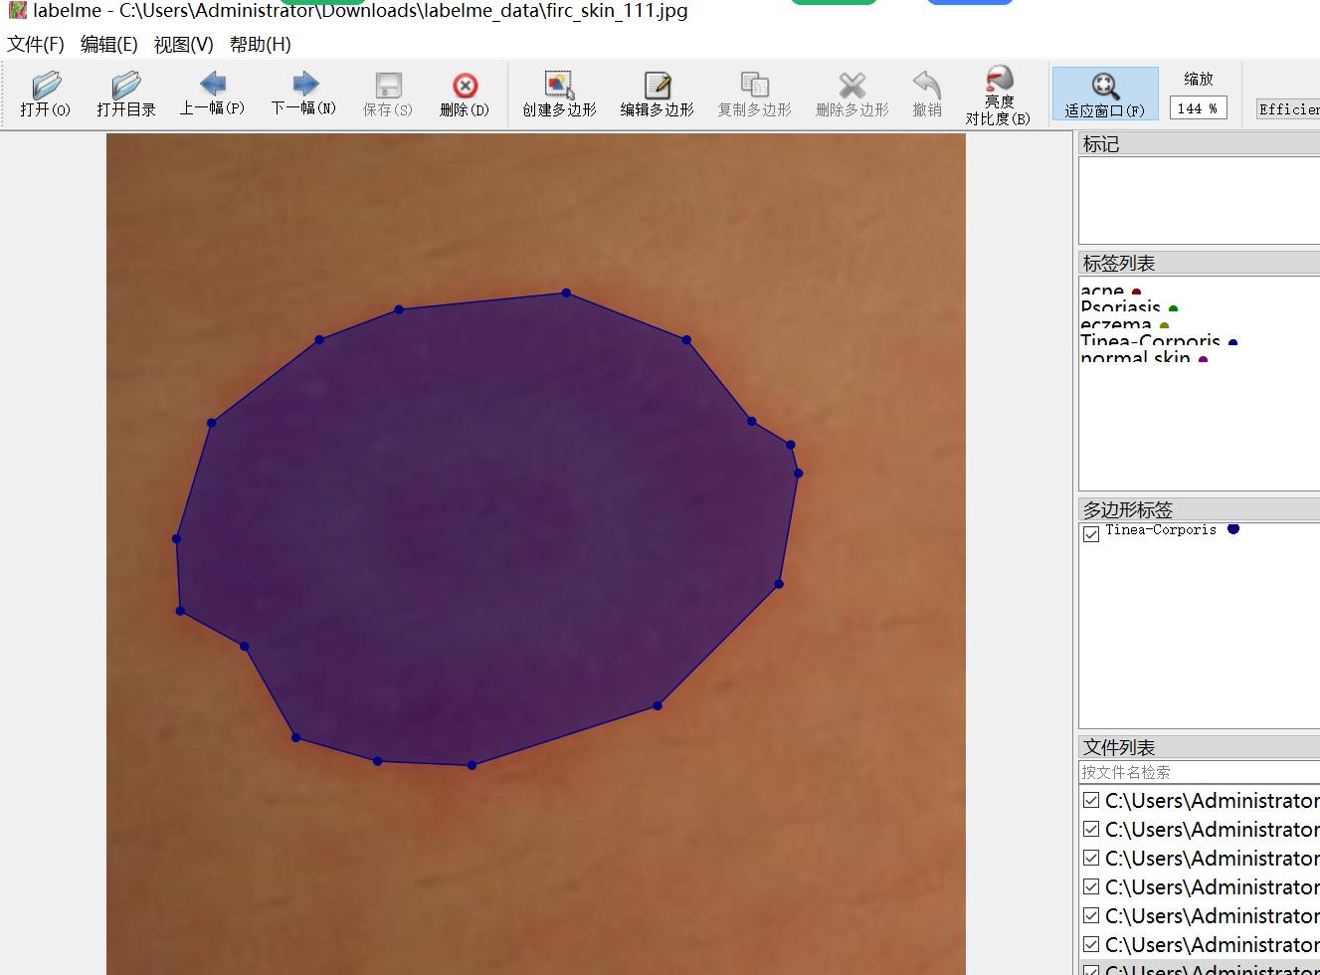This screenshot has width=1320, height=975.
Task: Toggle the first file list checkbox
Action: [x=1091, y=801]
